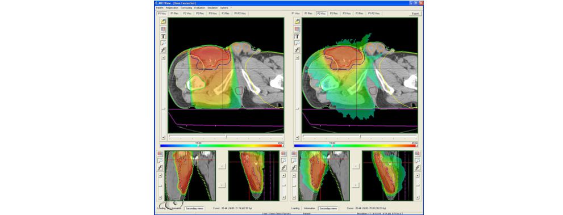Click the Export button
This screenshot has height=215, width=563.
tap(415, 14)
